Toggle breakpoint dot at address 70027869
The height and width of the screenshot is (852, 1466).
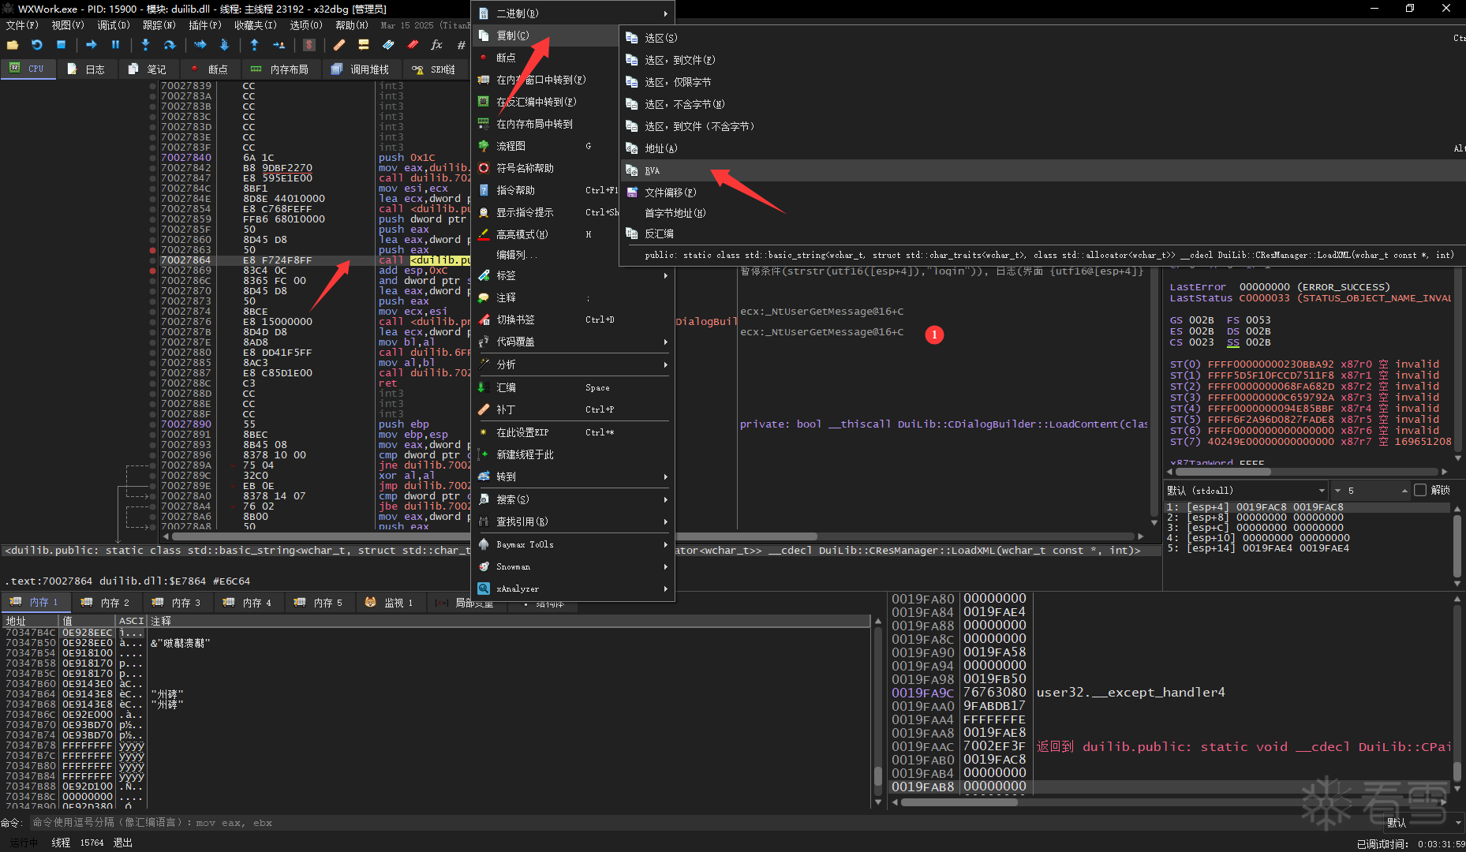[152, 271]
